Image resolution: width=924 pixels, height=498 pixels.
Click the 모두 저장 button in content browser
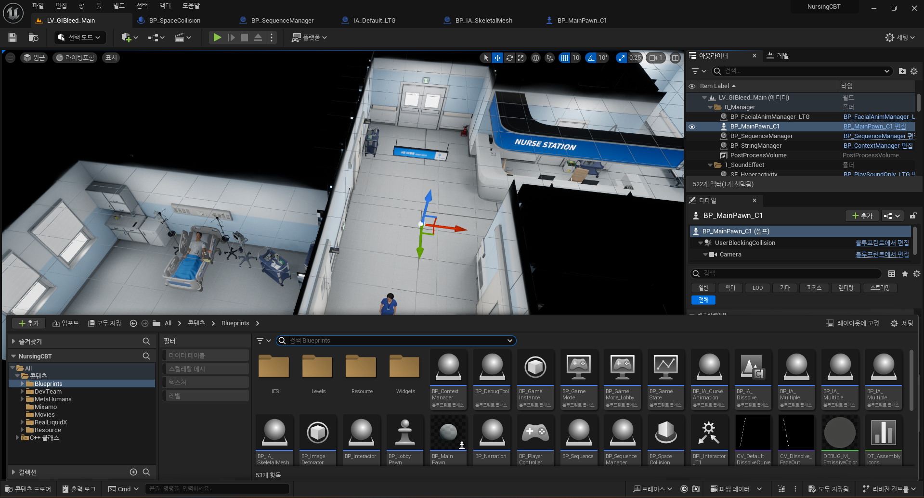pos(104,323)
